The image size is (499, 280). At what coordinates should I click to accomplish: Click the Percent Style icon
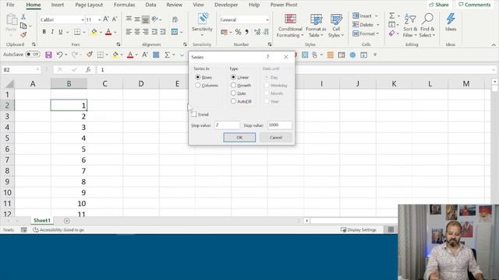coord(238,32)
